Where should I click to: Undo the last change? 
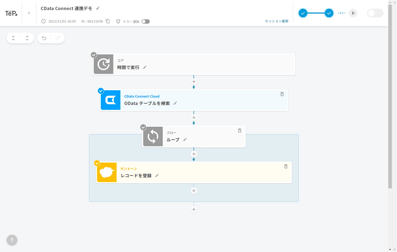pos(44,38)
